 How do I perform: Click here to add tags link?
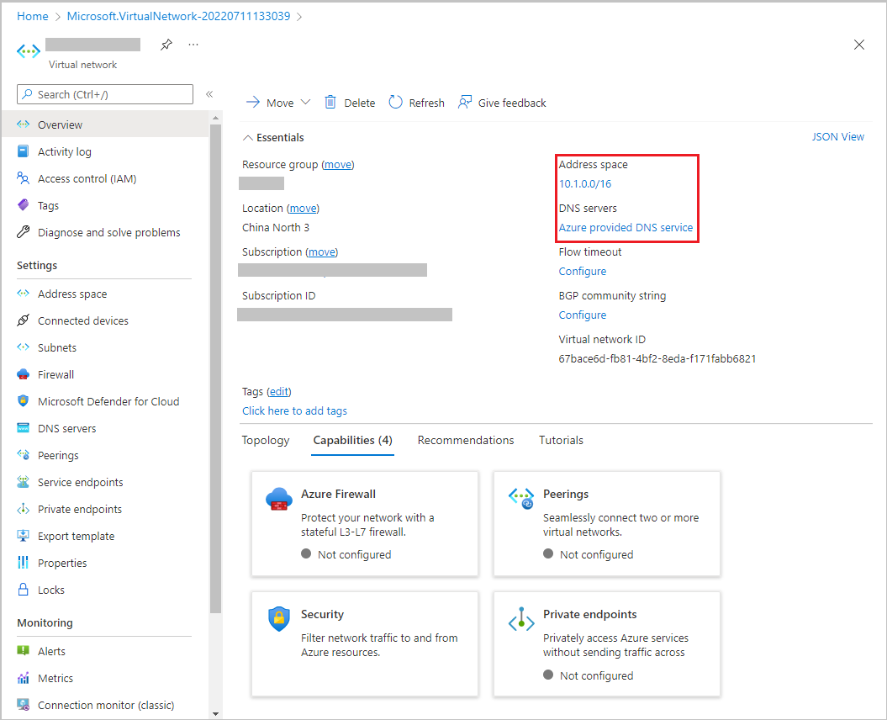(295, 411)
